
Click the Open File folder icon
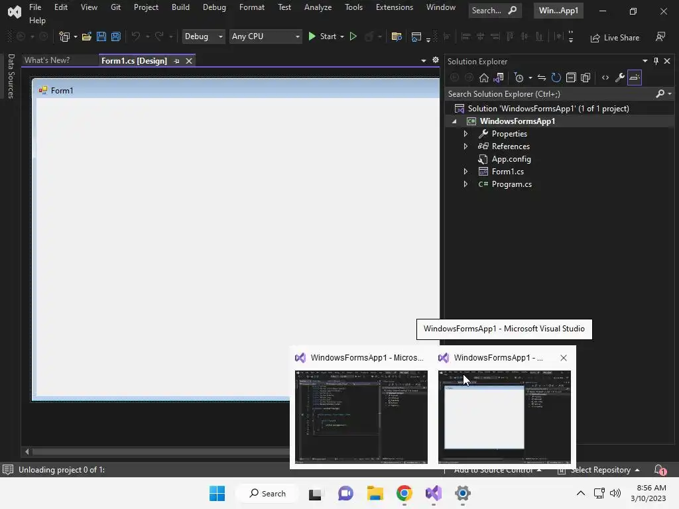click(87, 37)
